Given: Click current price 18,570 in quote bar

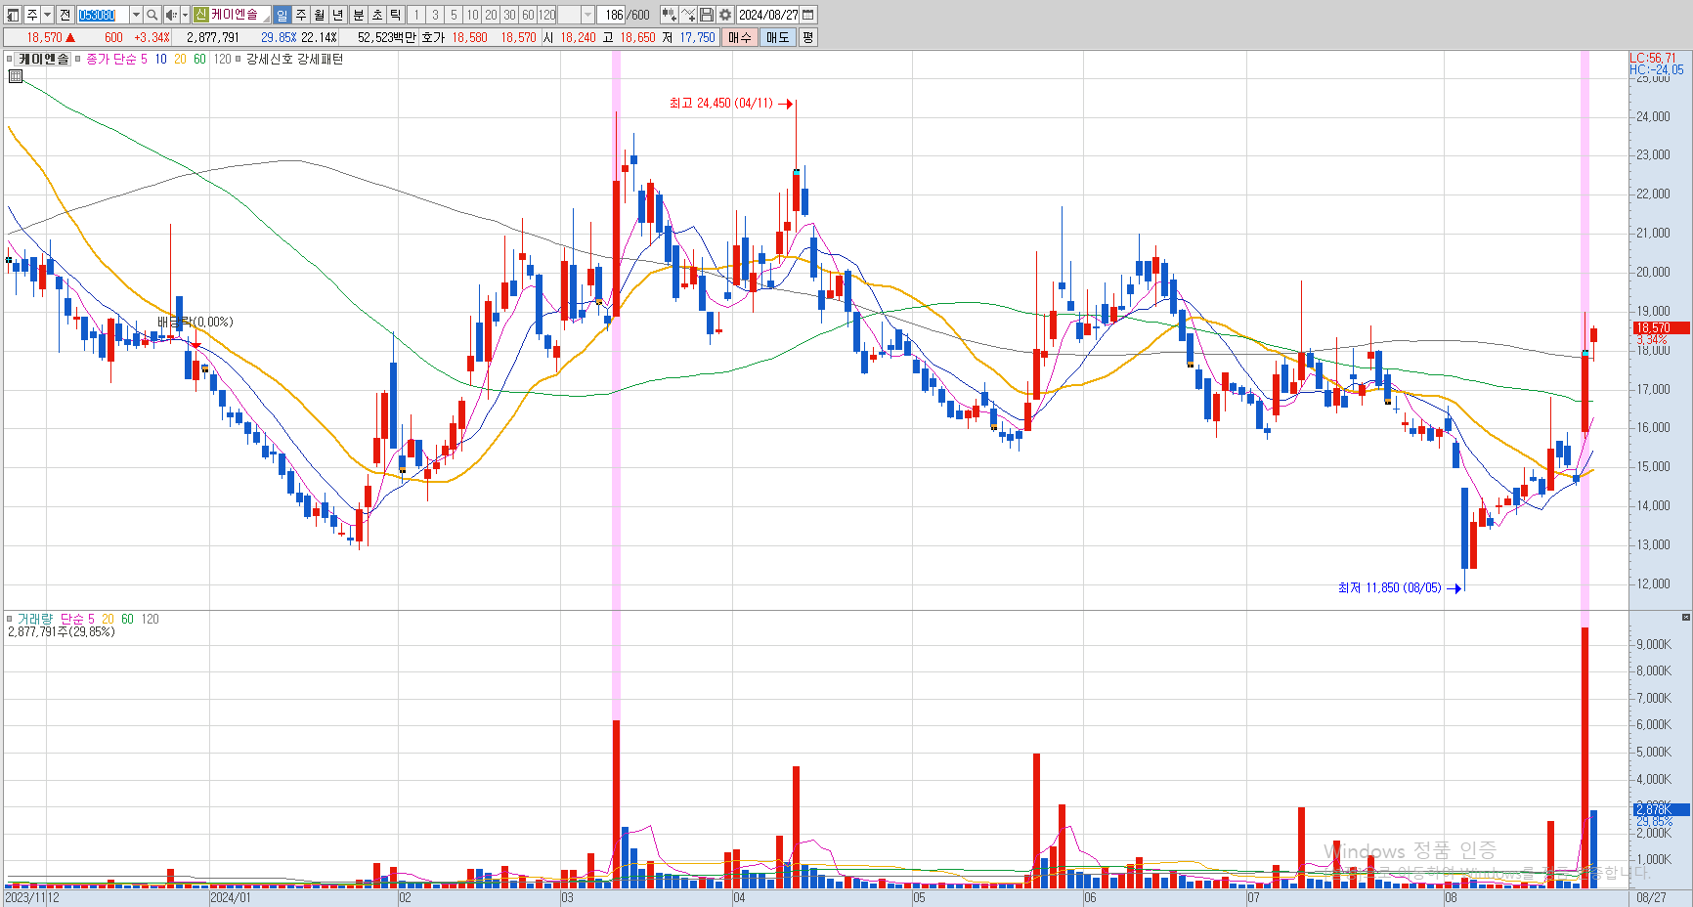Looking at the screenshot, I should [45, 37].
